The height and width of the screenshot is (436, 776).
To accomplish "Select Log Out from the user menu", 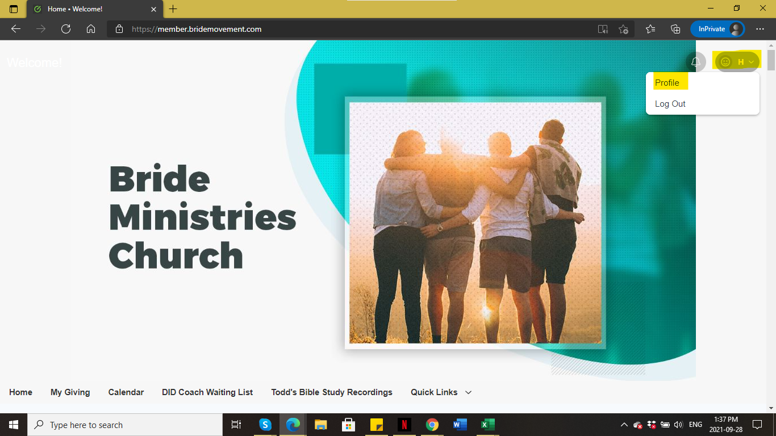I will [670, 104].
